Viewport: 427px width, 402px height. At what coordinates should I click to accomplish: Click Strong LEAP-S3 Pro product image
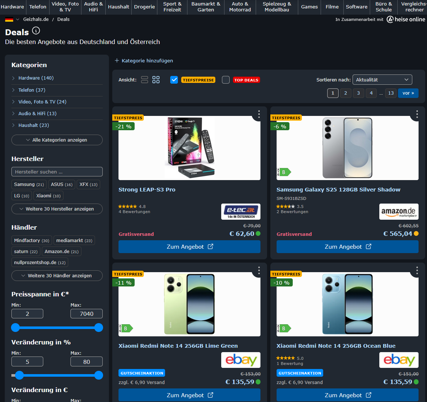click(189, 148)
